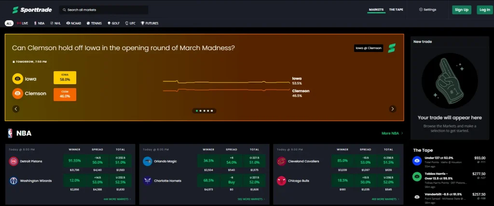This screenshot has width=494, height=206.
Task: Click the Clemson team logo in banner
Action: (18, 93)
